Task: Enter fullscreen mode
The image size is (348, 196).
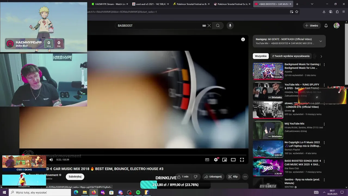Action: [x=242, y=160]
